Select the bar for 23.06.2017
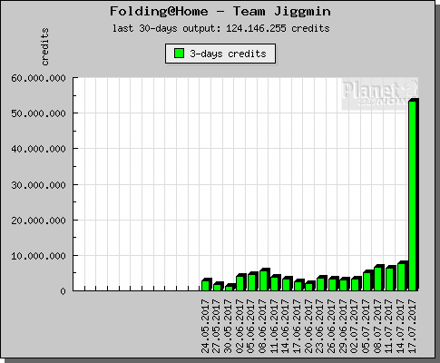 pyautogui.click(x=321, y=283)
